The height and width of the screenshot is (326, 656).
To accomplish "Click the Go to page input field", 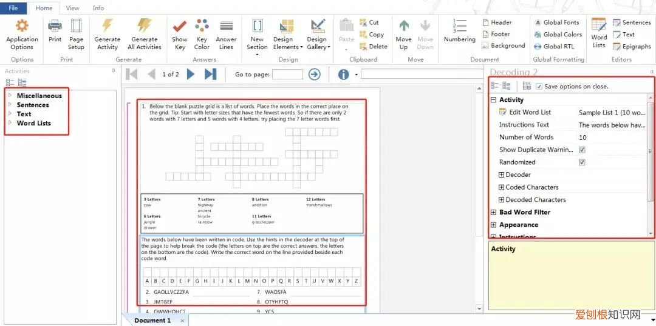I will (287, 75).
